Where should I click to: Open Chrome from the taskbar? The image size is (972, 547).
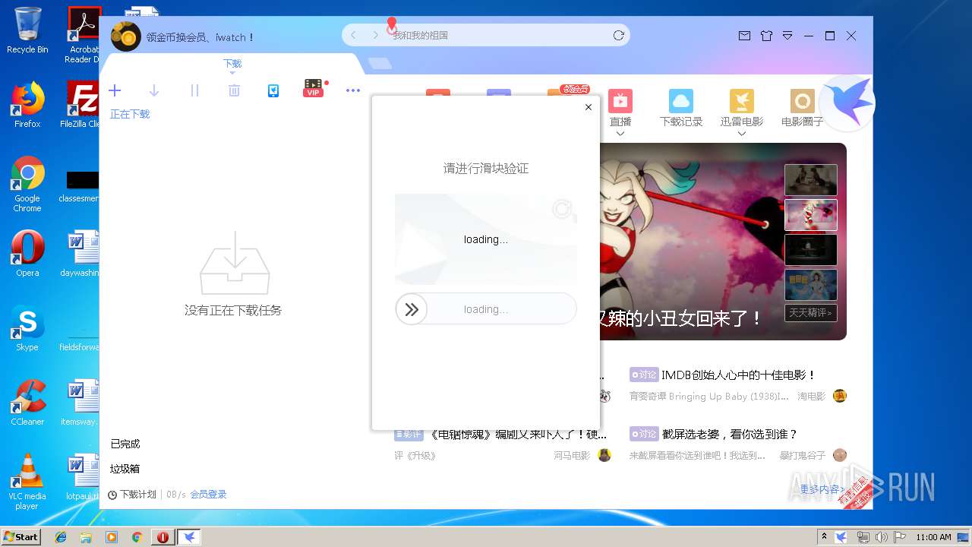(137, 537)
